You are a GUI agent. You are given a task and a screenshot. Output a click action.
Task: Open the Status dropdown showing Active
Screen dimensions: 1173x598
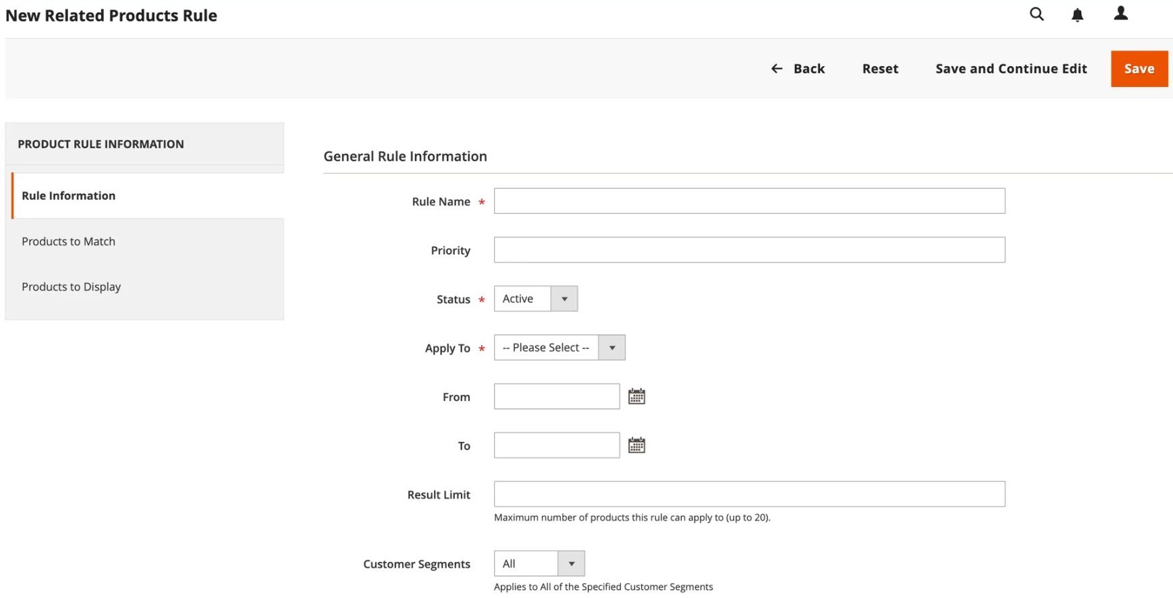[536, 299]
